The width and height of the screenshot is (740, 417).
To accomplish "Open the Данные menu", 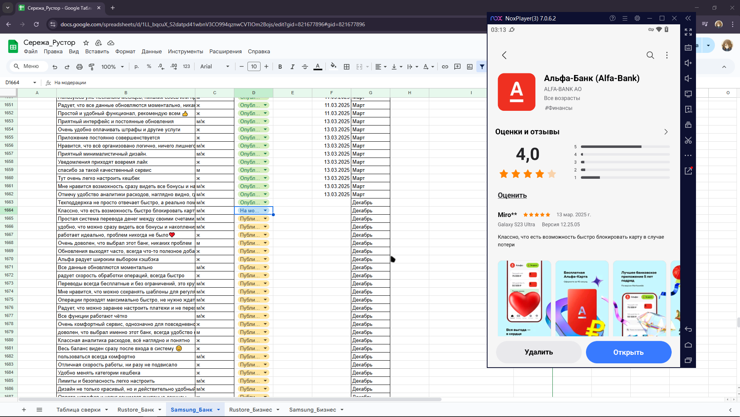I will [152, 51].
